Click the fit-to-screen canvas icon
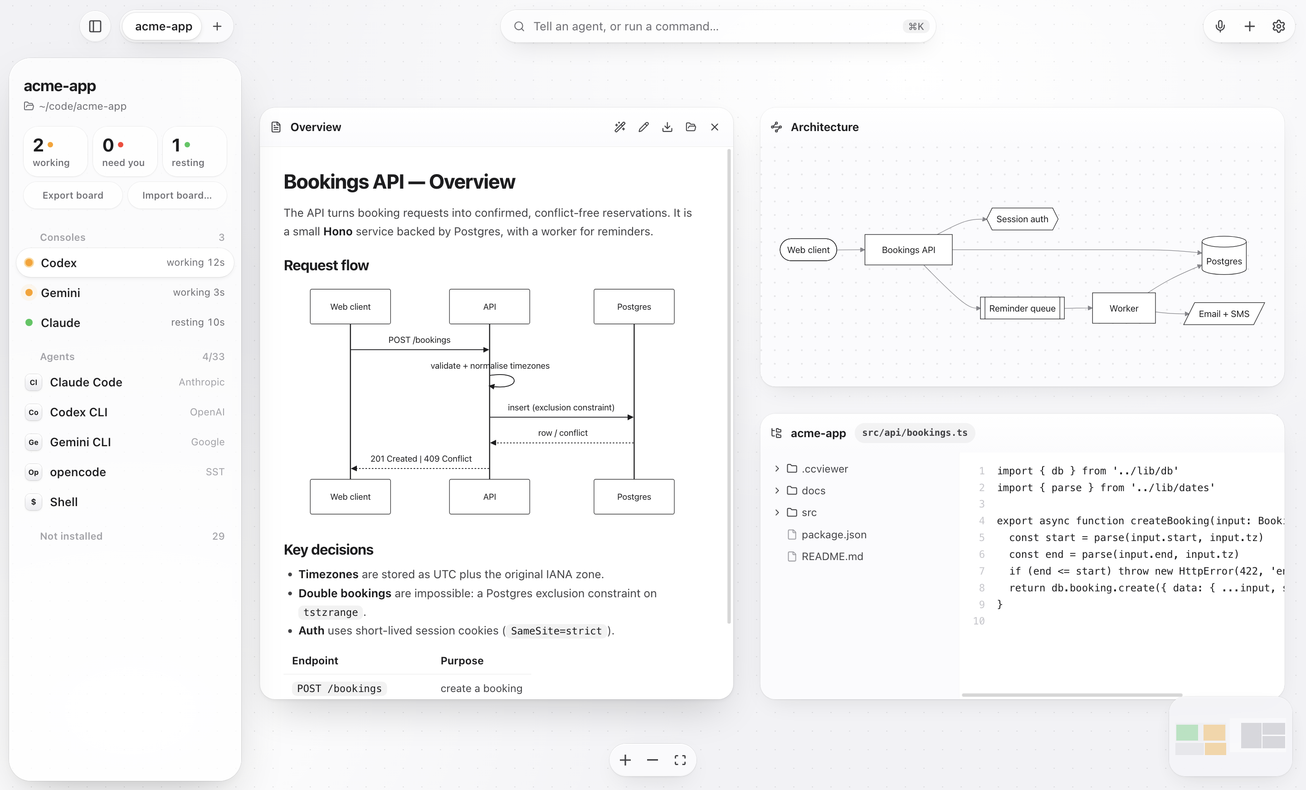 (680, 761)
